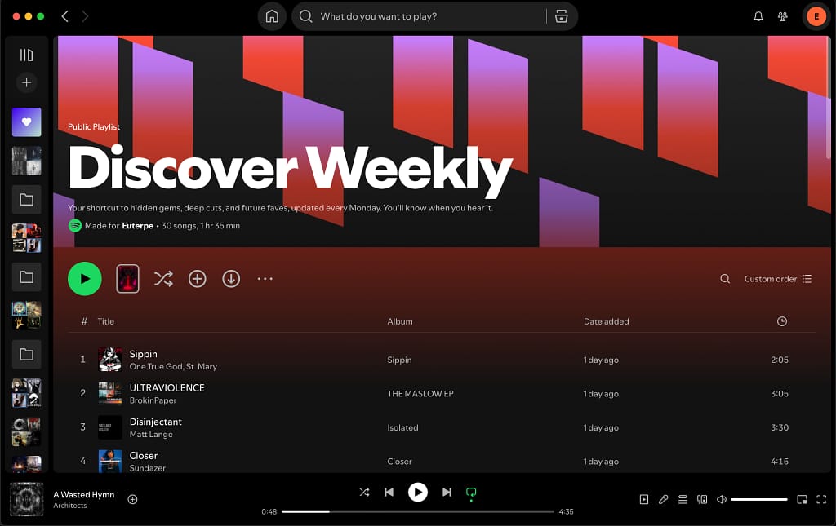Add A Wasted Hymn to Liked Songs
The height and width of the screenshot is (526, 836).
(133, 499)
